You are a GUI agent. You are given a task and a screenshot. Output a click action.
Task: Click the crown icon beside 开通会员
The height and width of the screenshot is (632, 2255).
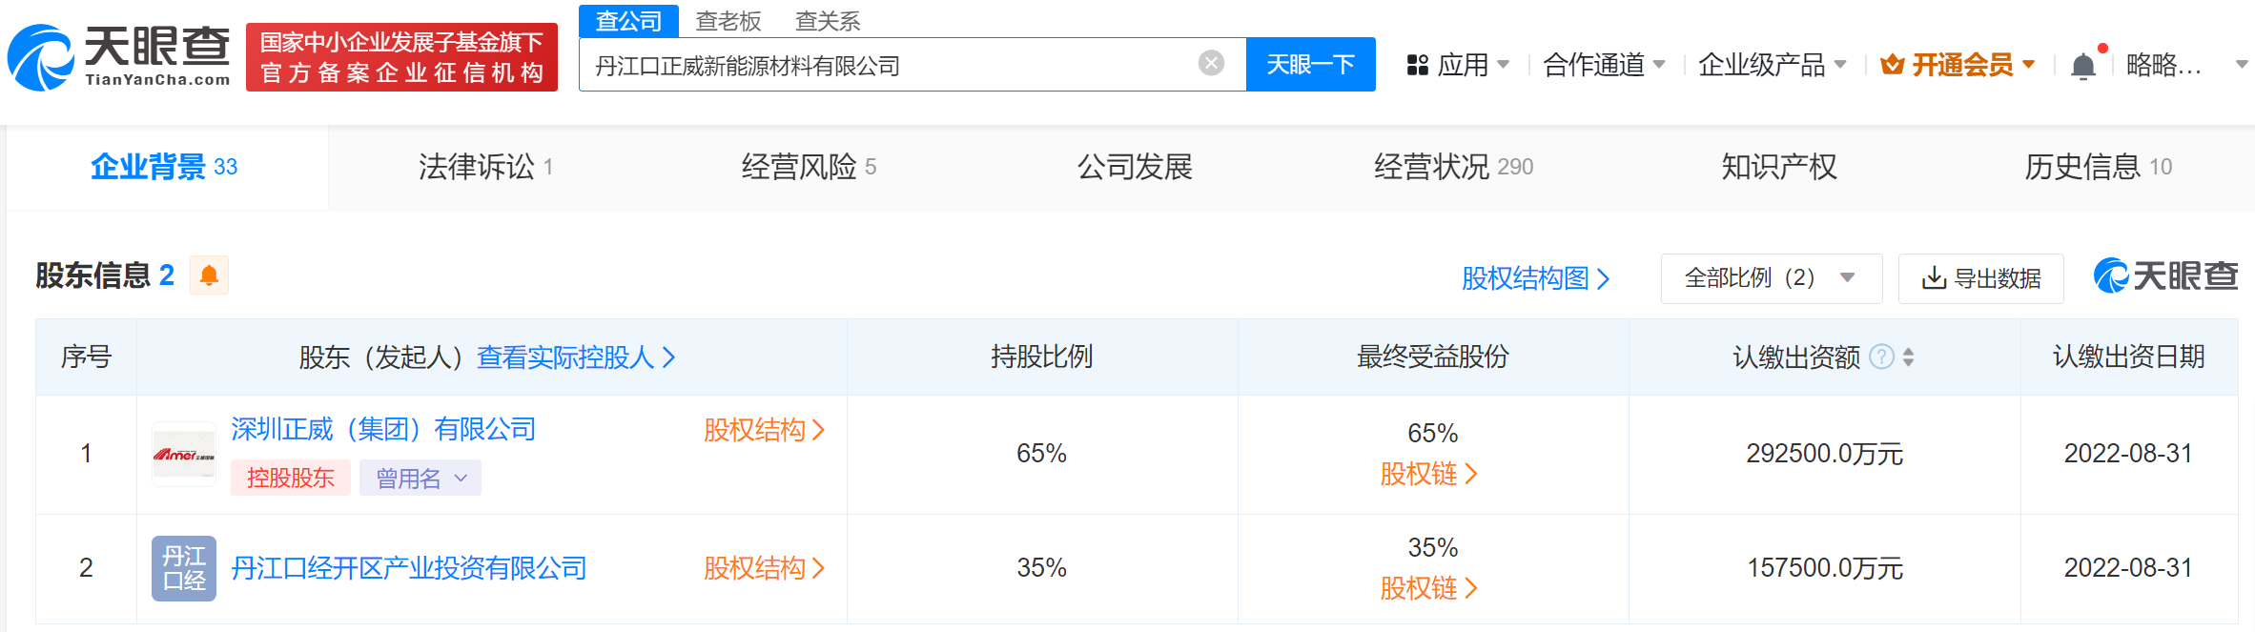tap(1892, 65)
